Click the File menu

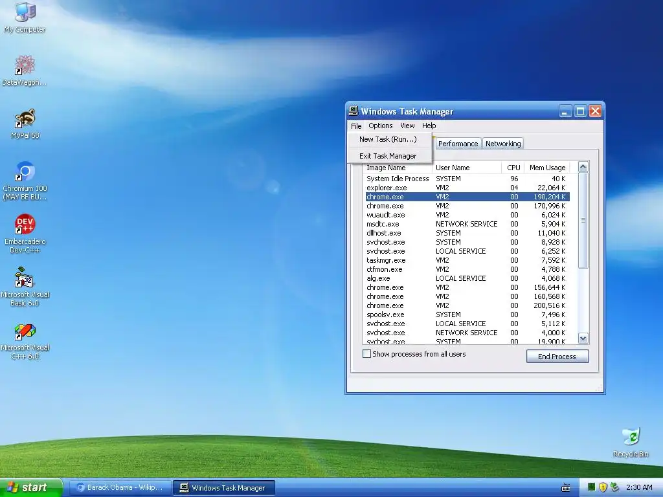356,126
